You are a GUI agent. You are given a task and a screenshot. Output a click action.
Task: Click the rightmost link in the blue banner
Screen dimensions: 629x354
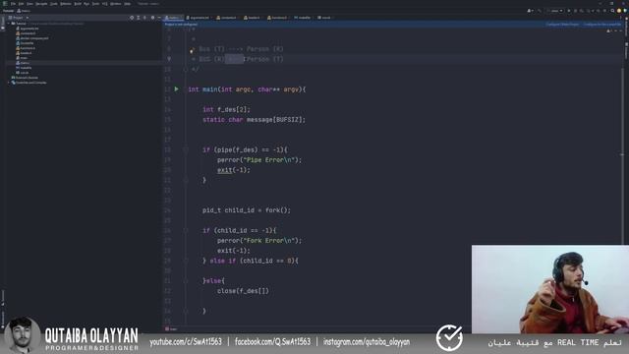click(x=601, y=25)
